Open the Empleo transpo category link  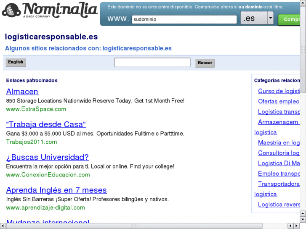tap(279, 174)
